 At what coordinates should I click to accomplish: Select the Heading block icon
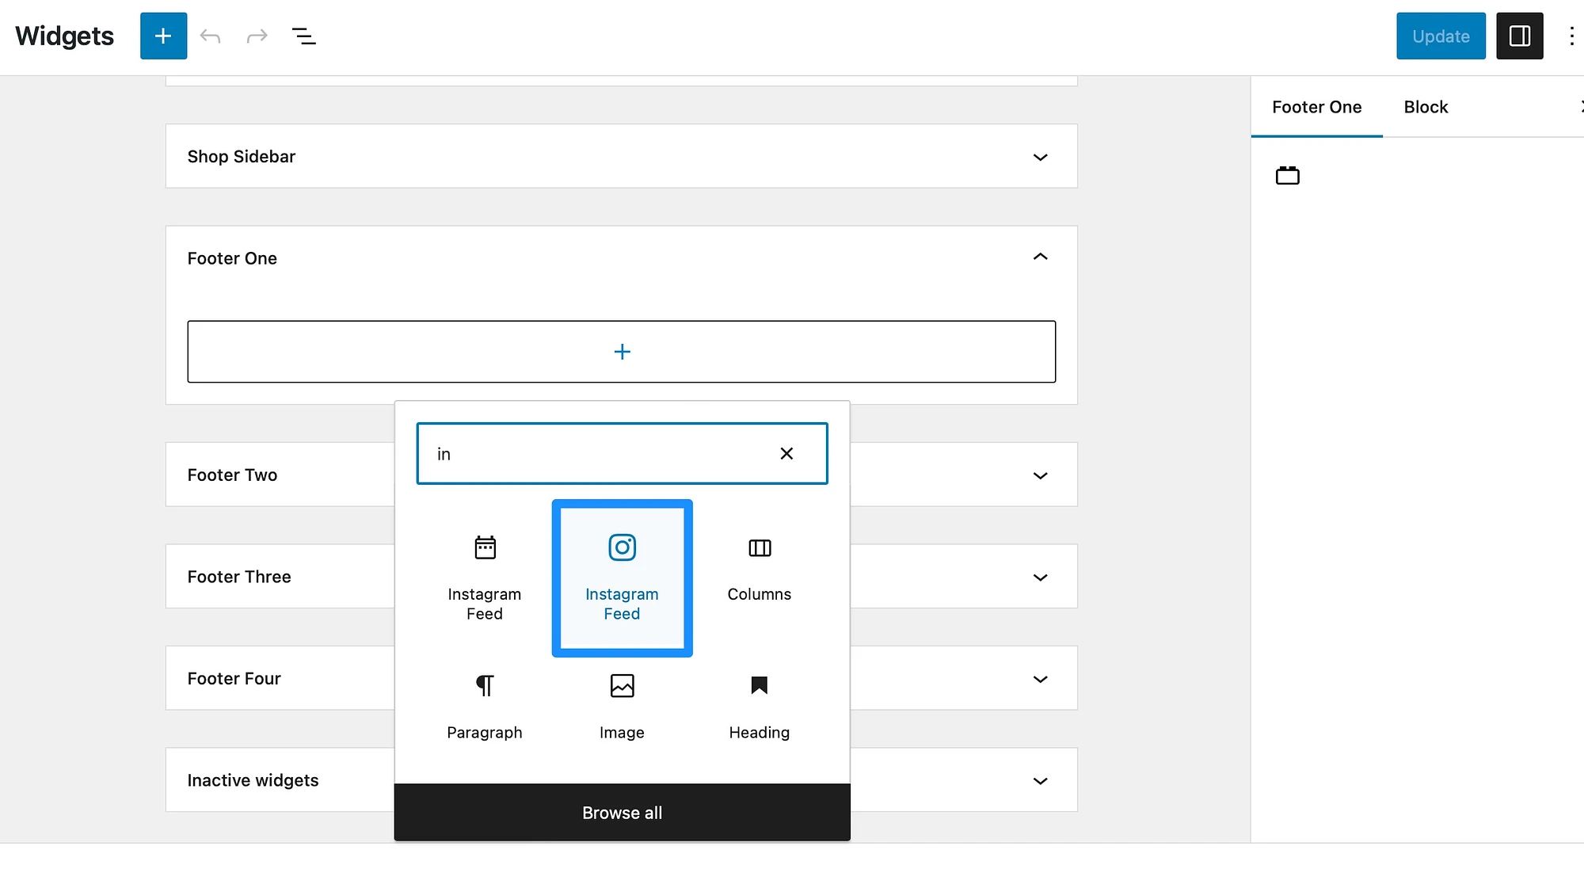coord(759,684)
